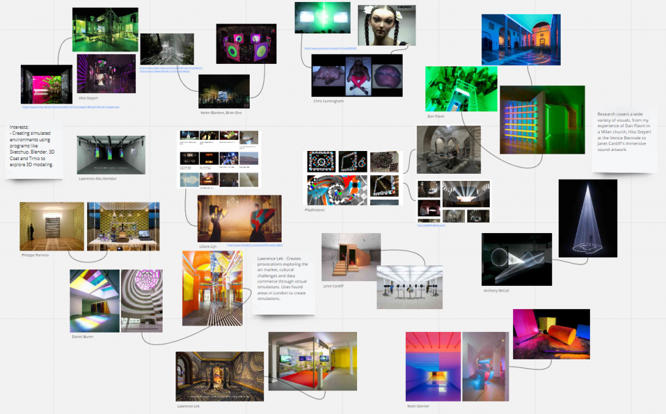Select the Pfadfinderei colorful pattern collage
The image size is (666, 414).
point(353,178)
